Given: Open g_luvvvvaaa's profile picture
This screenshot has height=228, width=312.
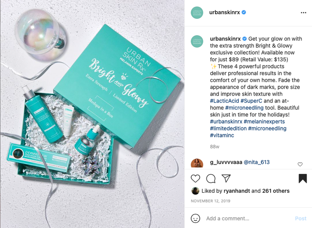Looking at the screenshot, I should tap(197, 163).
